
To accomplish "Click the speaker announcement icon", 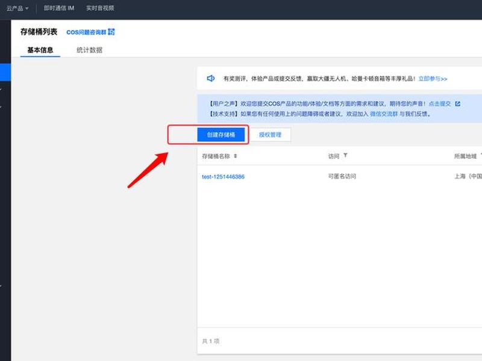I will tap(210, 79).
